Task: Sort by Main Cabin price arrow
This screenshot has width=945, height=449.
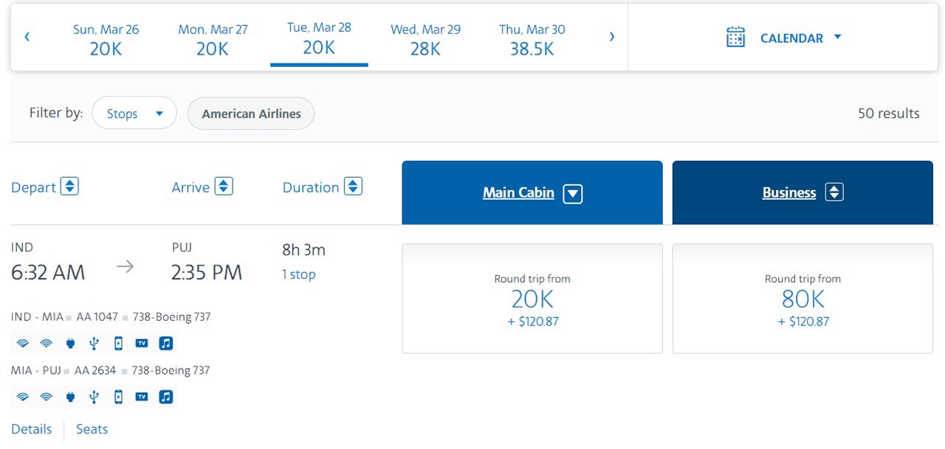Action: (x=573, y=193)
